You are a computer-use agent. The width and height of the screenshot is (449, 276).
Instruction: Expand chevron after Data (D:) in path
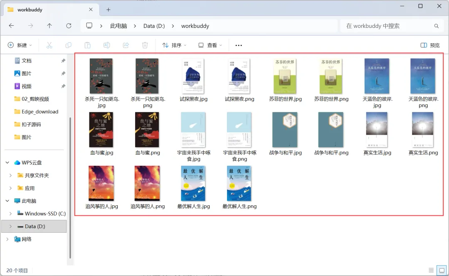pyautogui.click(x=173, y=26)
